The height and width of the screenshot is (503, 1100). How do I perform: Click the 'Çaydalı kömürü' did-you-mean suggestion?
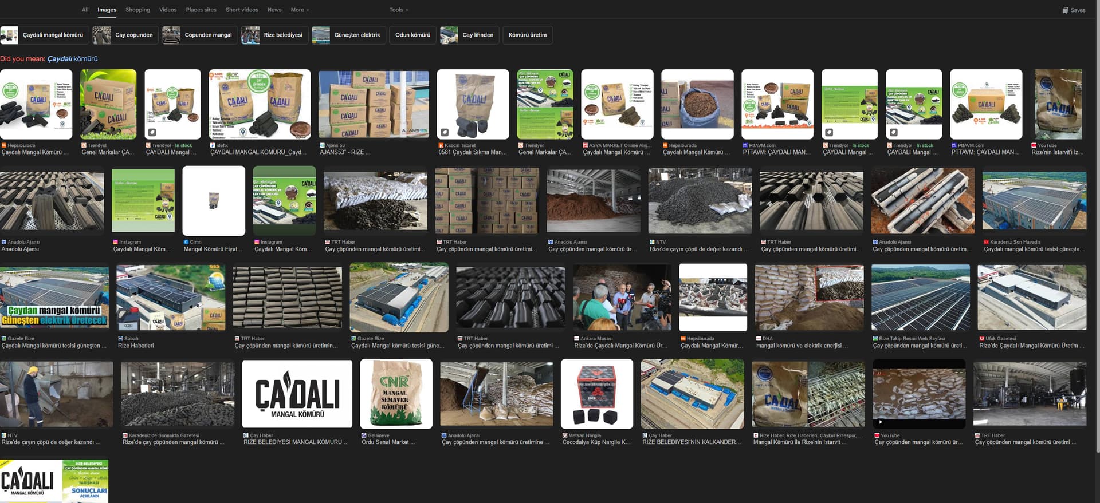(72, 58)
